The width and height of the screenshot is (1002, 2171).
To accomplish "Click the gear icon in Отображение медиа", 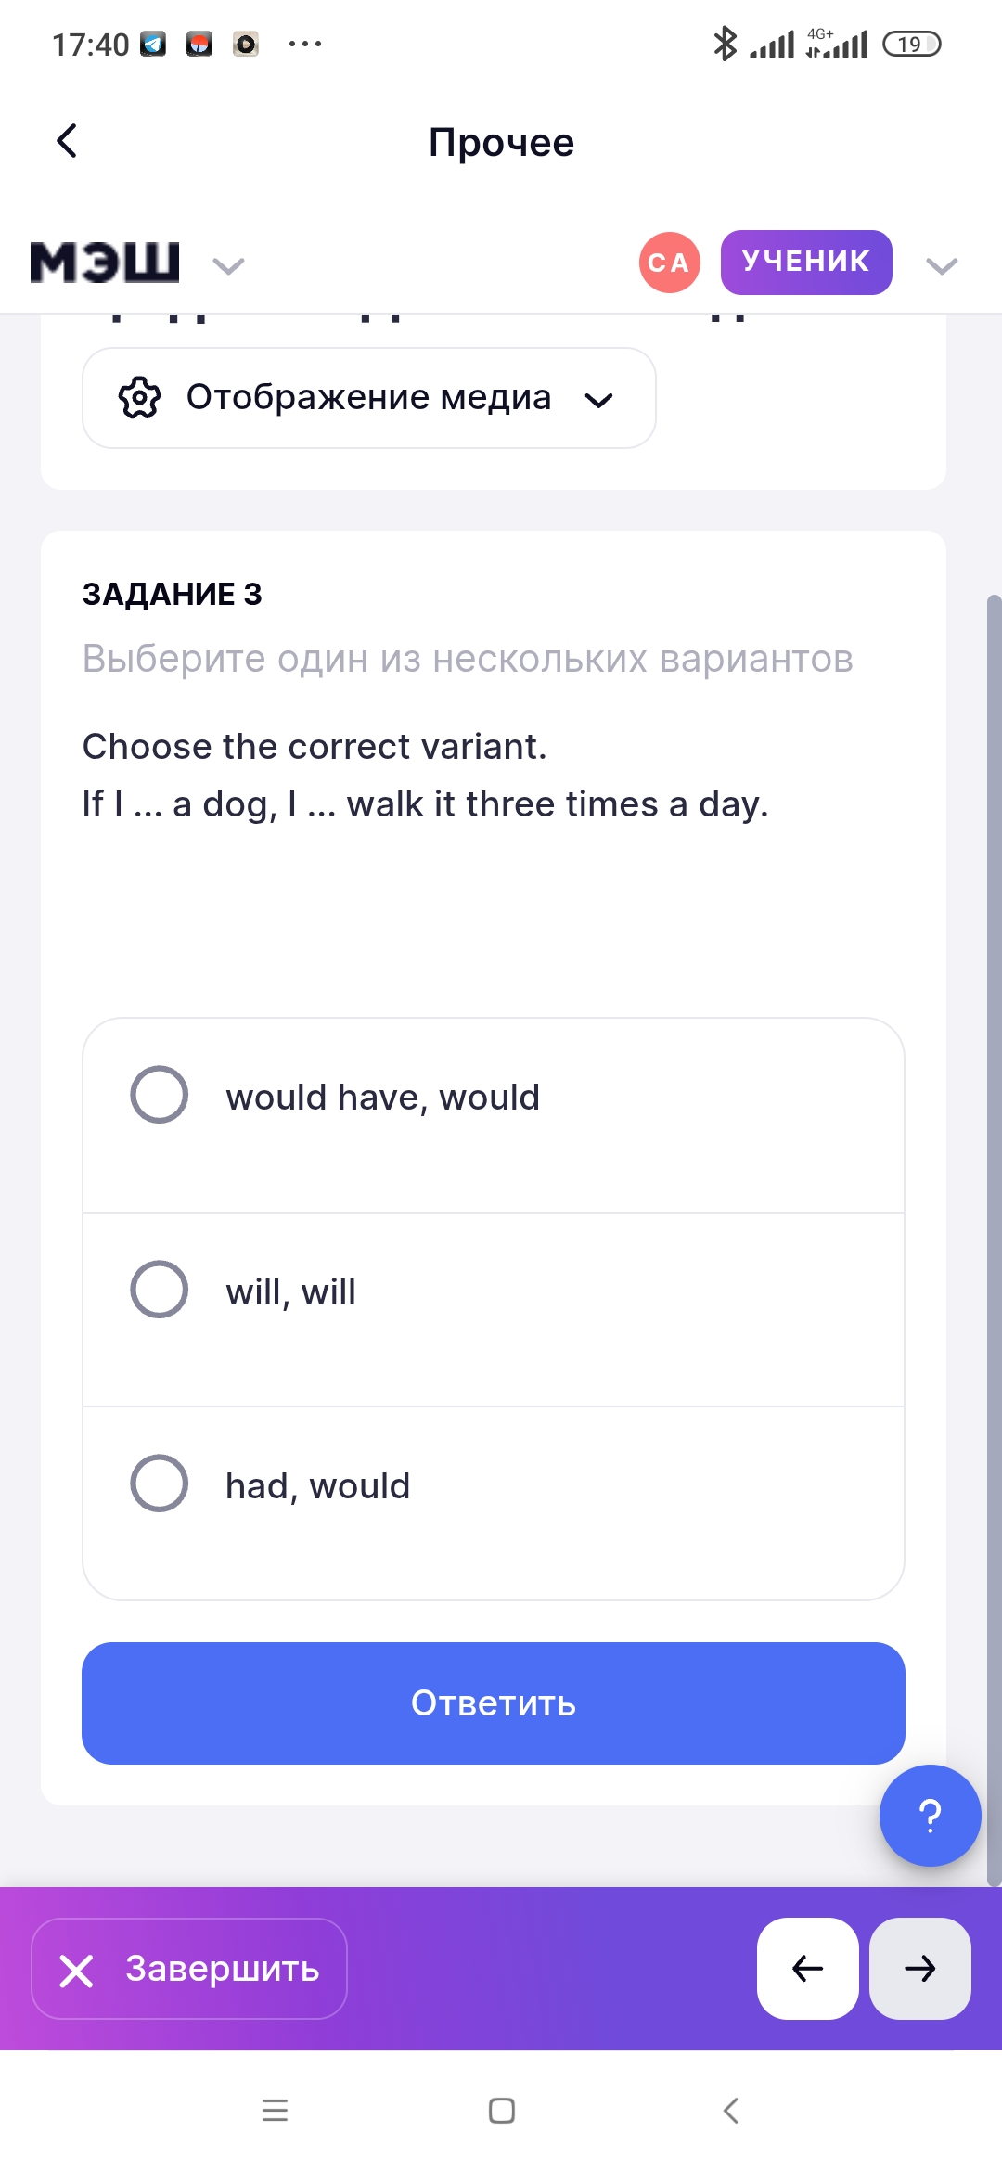I will [x=139, y=398].
